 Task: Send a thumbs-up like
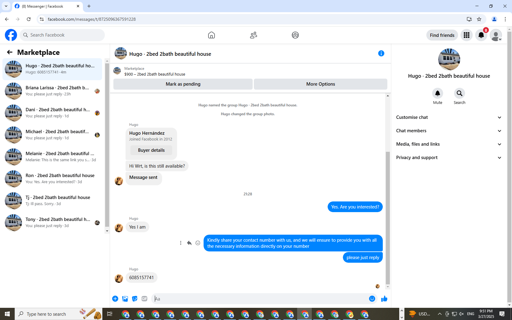384,299
